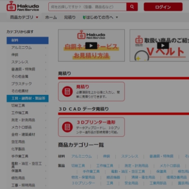Screen dimensions: 189x189
Task: Select the 工具・副資材・製品等 sidebar header
Action: (27, 98)
